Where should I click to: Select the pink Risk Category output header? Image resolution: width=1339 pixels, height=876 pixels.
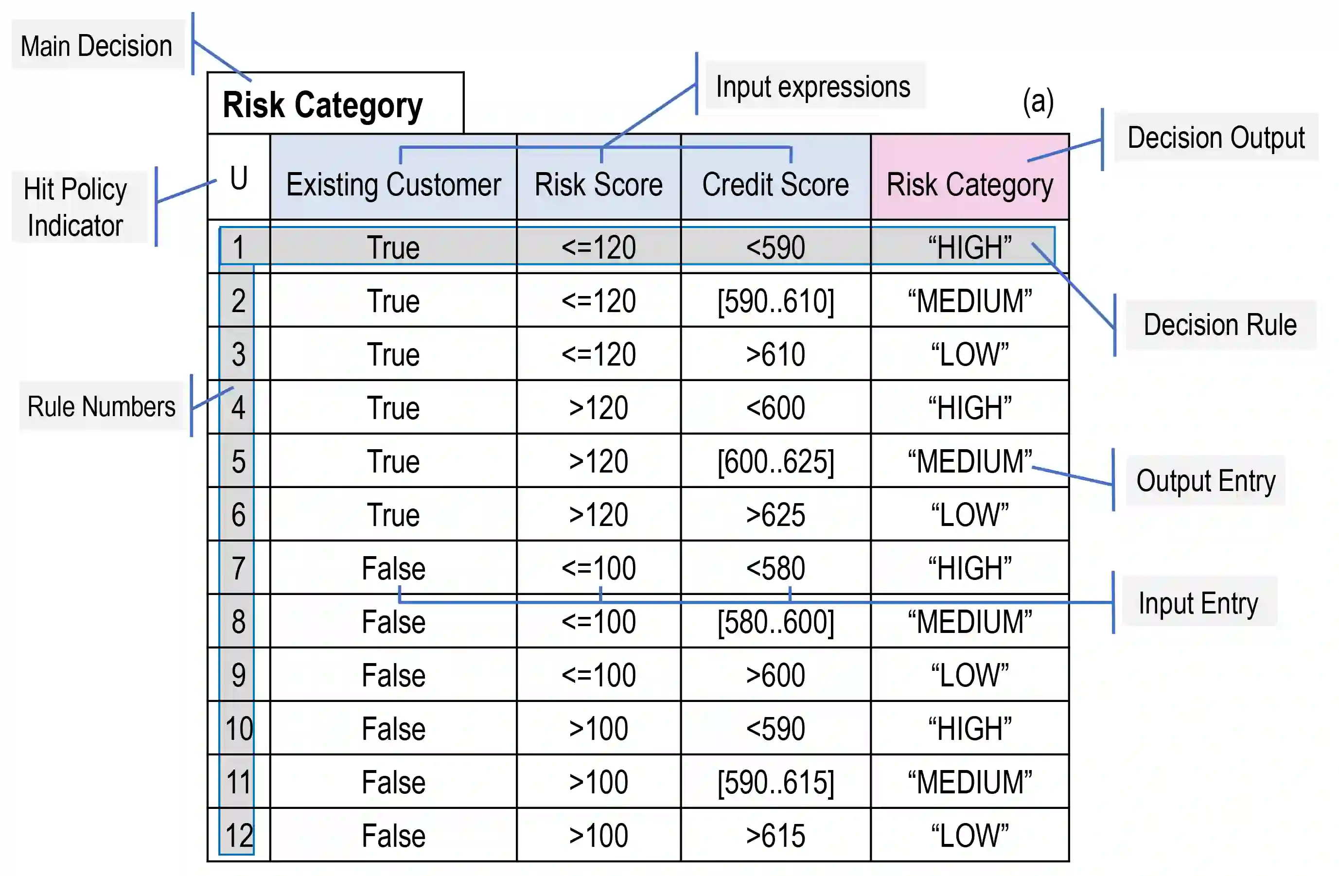click(969, 185)
